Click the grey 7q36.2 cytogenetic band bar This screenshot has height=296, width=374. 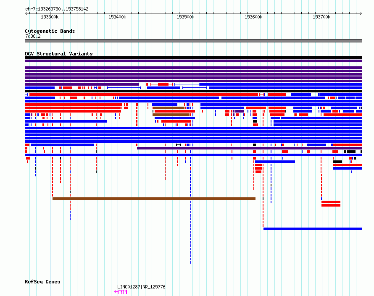pos(193,41)
